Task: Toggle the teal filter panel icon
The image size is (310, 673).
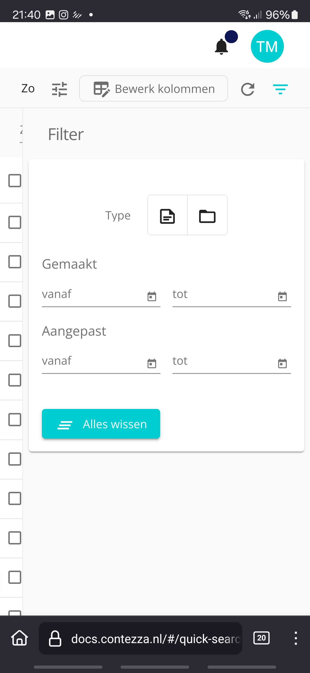Action: 280,89
